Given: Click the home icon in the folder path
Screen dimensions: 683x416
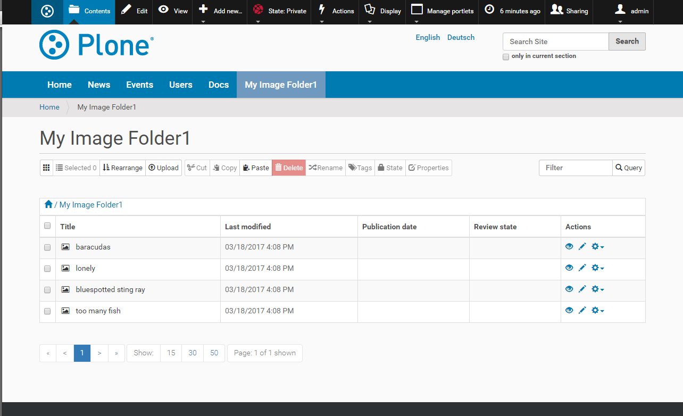Looking at the screenshot, I should point(48,204).
